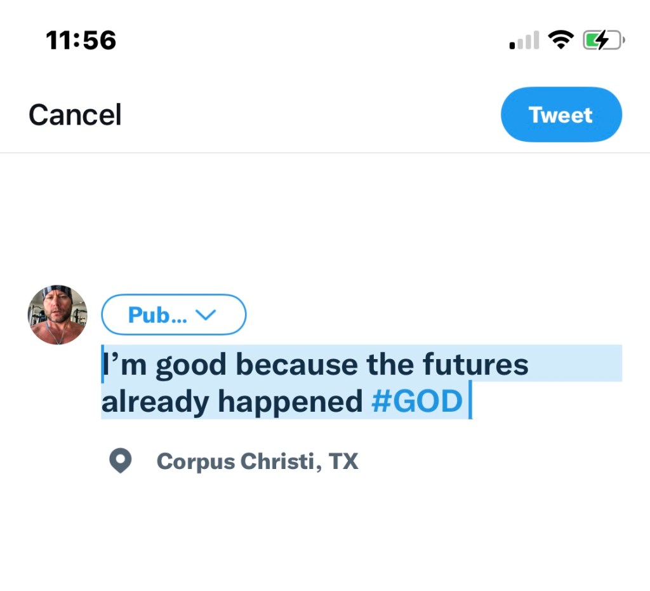Tap the cellular signal bars icon
650x591 pixels.
coord(524,41)
